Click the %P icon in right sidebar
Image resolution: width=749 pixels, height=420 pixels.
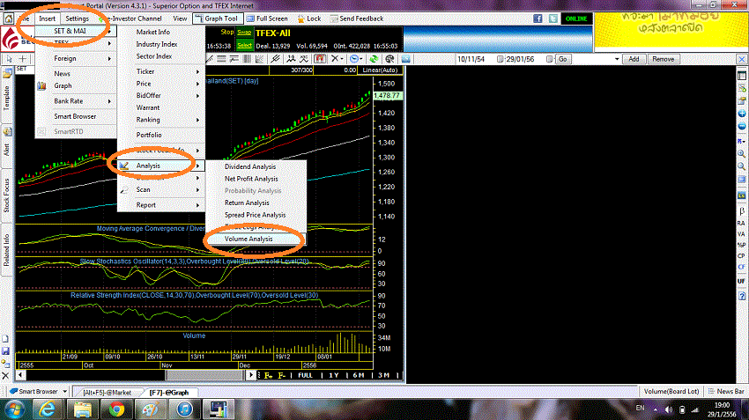pos(741,245)
